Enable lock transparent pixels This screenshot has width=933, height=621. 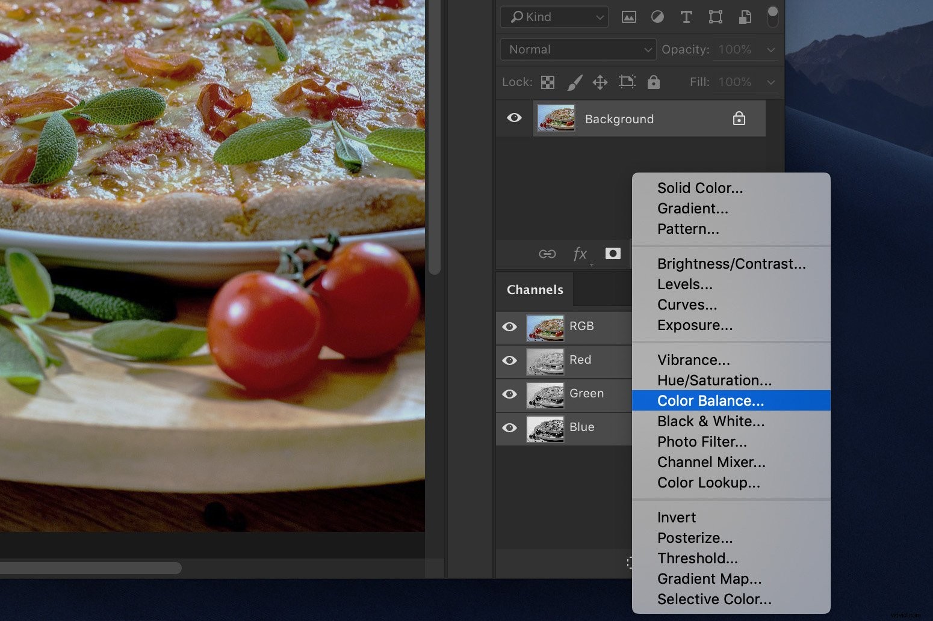click(547, 82)
